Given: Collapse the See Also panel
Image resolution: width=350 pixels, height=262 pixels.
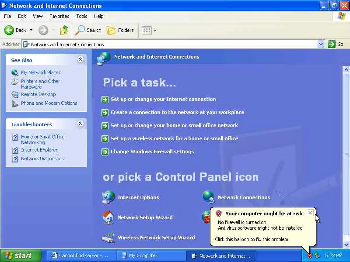Looking at the screenshot, I should 80,59.
